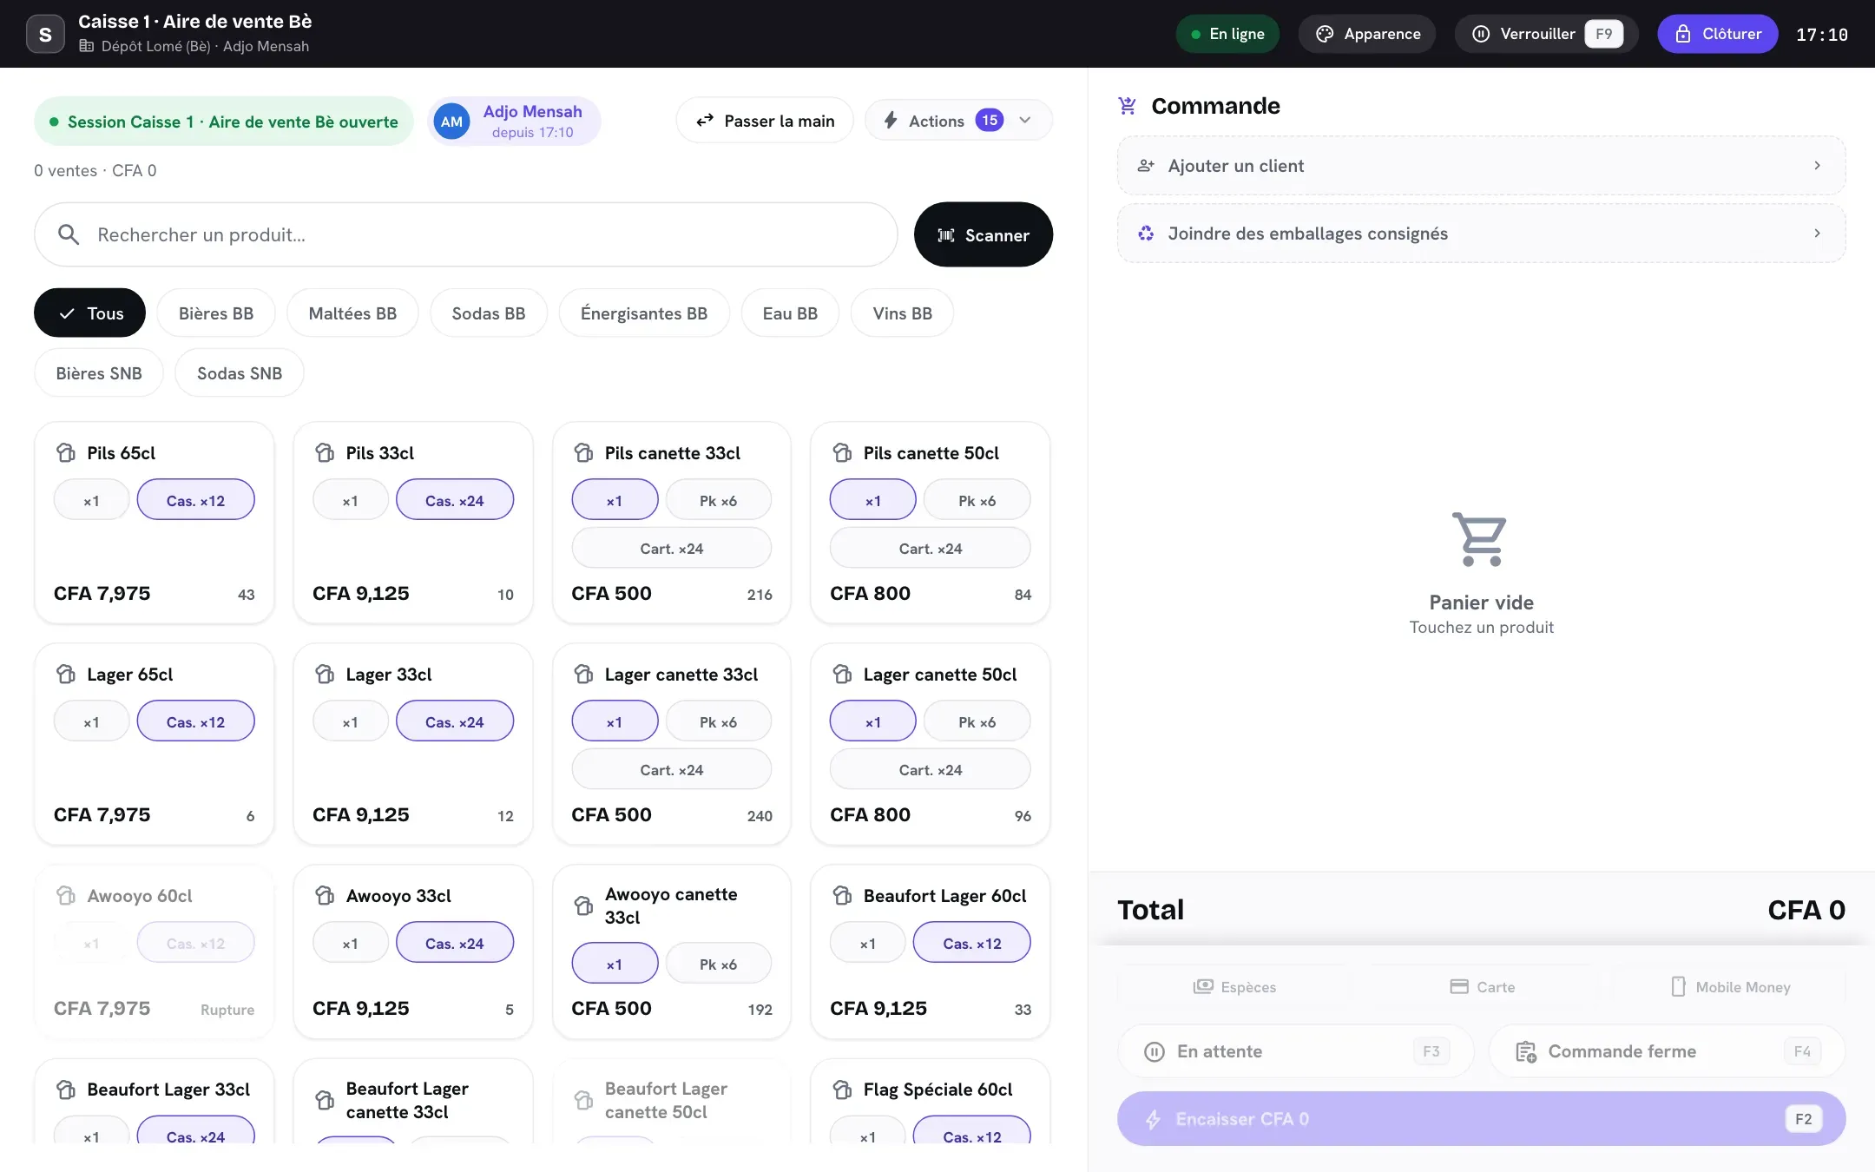Select Cart. ×24 on Pils canette 50cl
This screenshot has width=1875, height=1172.
click(930, 548)
